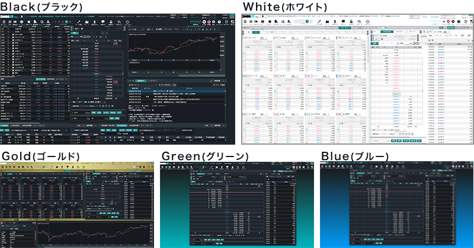This screenshot has width=474, height=248.
Task: Select pen tool icon in White theme toolbar
Action: 319,22
